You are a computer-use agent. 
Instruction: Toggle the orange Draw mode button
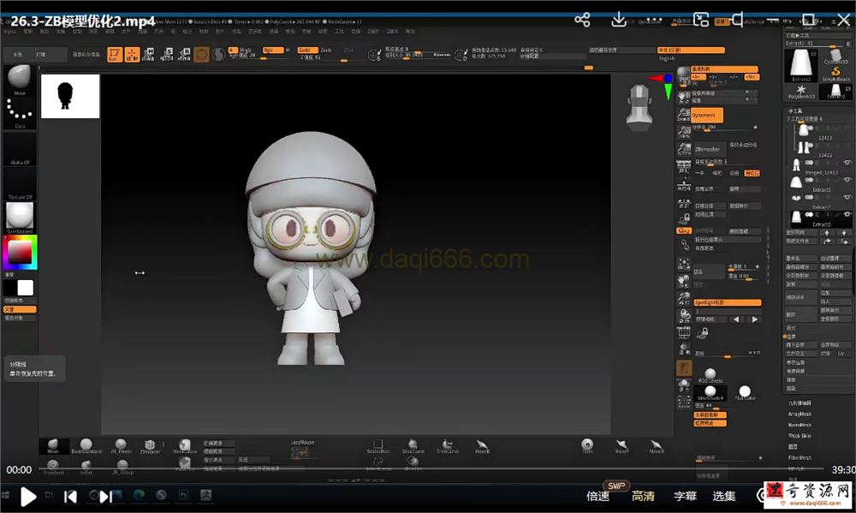tap(132, 54)
